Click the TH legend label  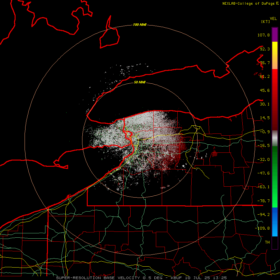pos(267,242)
